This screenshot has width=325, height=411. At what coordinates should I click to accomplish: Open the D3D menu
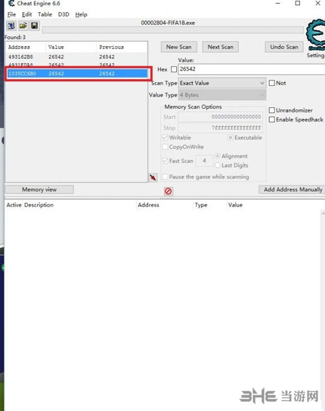pos(64,14)
